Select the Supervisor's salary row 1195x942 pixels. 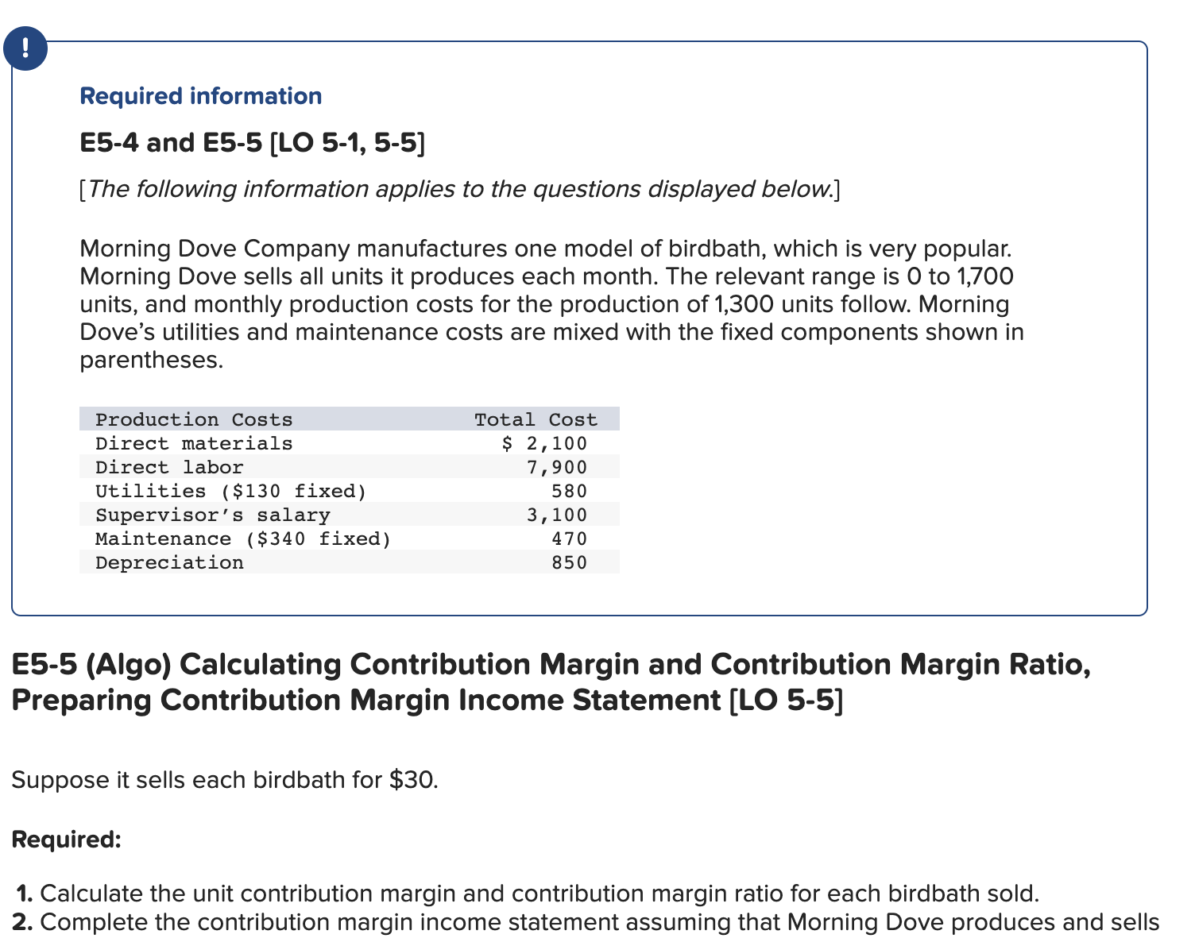[x=212, y=515]
